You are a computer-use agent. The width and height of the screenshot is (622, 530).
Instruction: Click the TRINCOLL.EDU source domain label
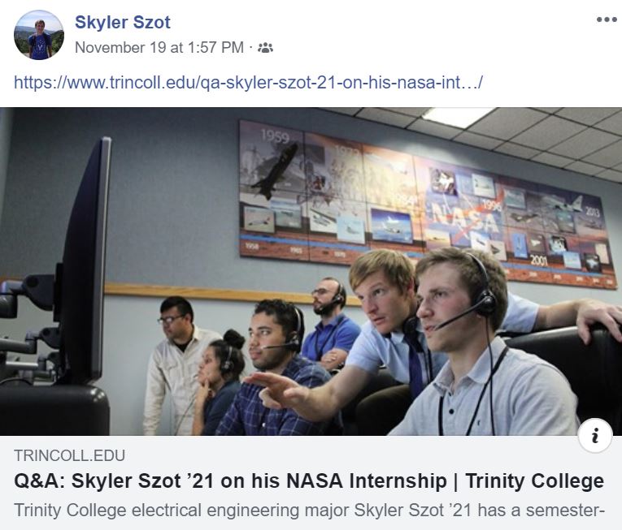[69, 455]
